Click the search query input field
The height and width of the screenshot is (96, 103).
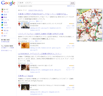point(44,3)
